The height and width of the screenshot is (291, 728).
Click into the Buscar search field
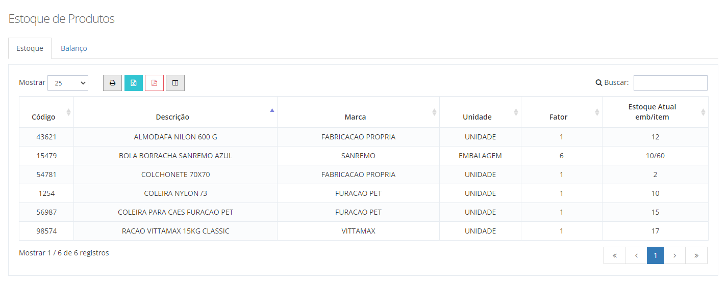[x=670, y=83]
